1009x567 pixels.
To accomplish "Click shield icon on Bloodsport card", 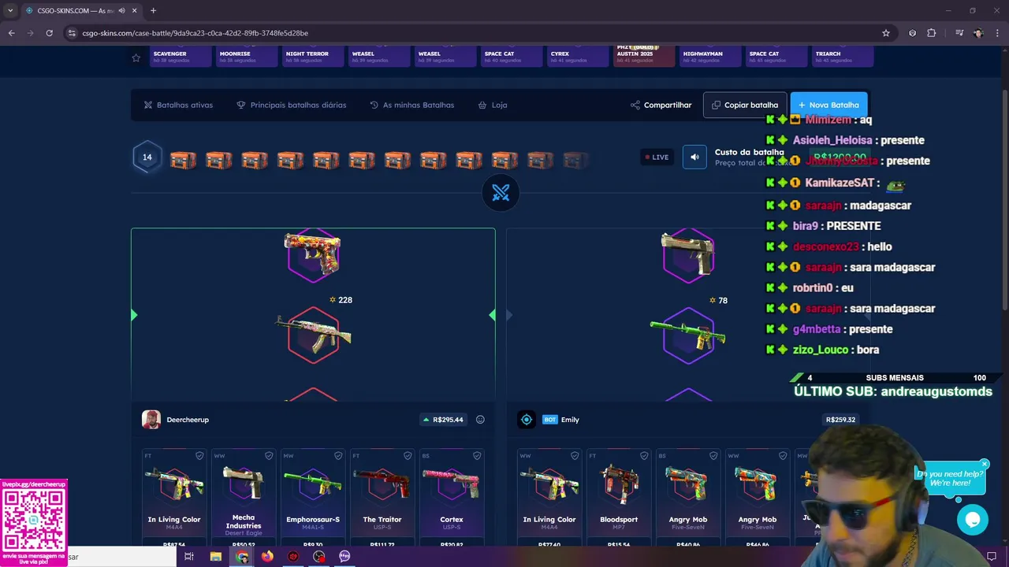I will [x=642, y=456].
